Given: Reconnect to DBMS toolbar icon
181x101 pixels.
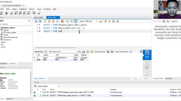Looking at the screenshot, I should point(39,13).
